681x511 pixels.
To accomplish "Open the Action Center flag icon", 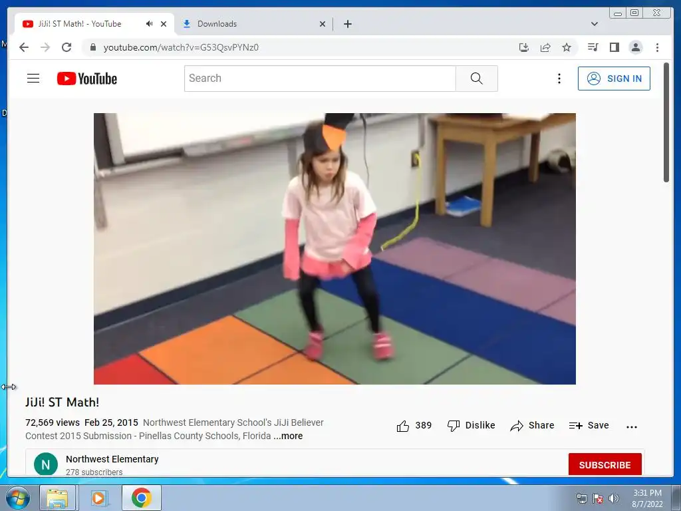I will pyautogui.click(x=598, y=498).
